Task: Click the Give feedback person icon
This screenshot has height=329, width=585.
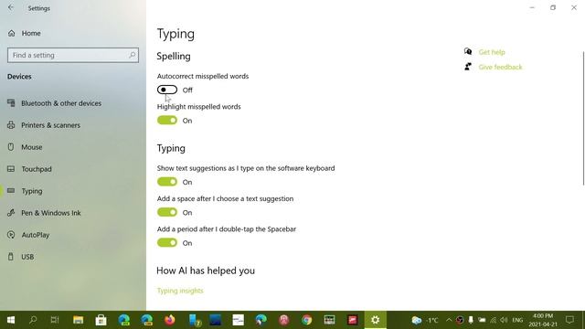Action: [x=468, y=67]
